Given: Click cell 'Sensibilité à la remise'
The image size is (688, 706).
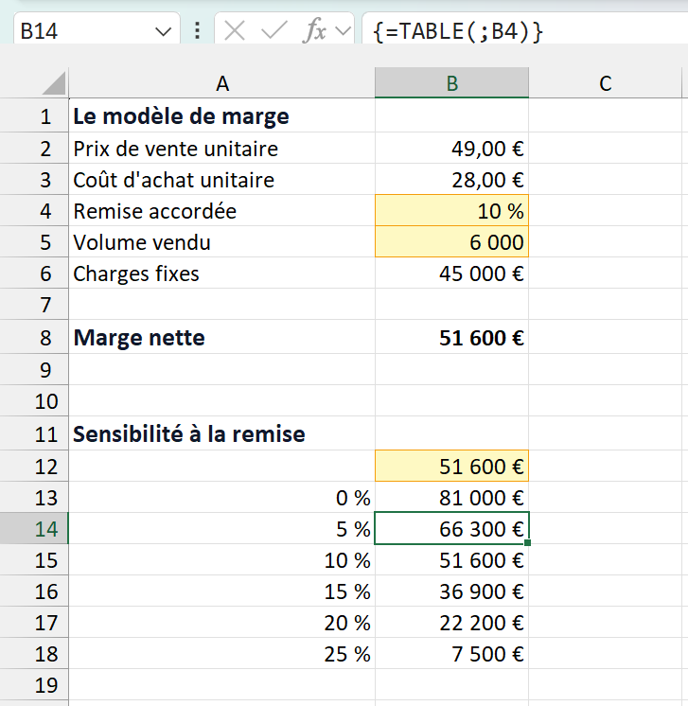Looking at the screenshot, I should pyautogui.click(x=222, y=433).
